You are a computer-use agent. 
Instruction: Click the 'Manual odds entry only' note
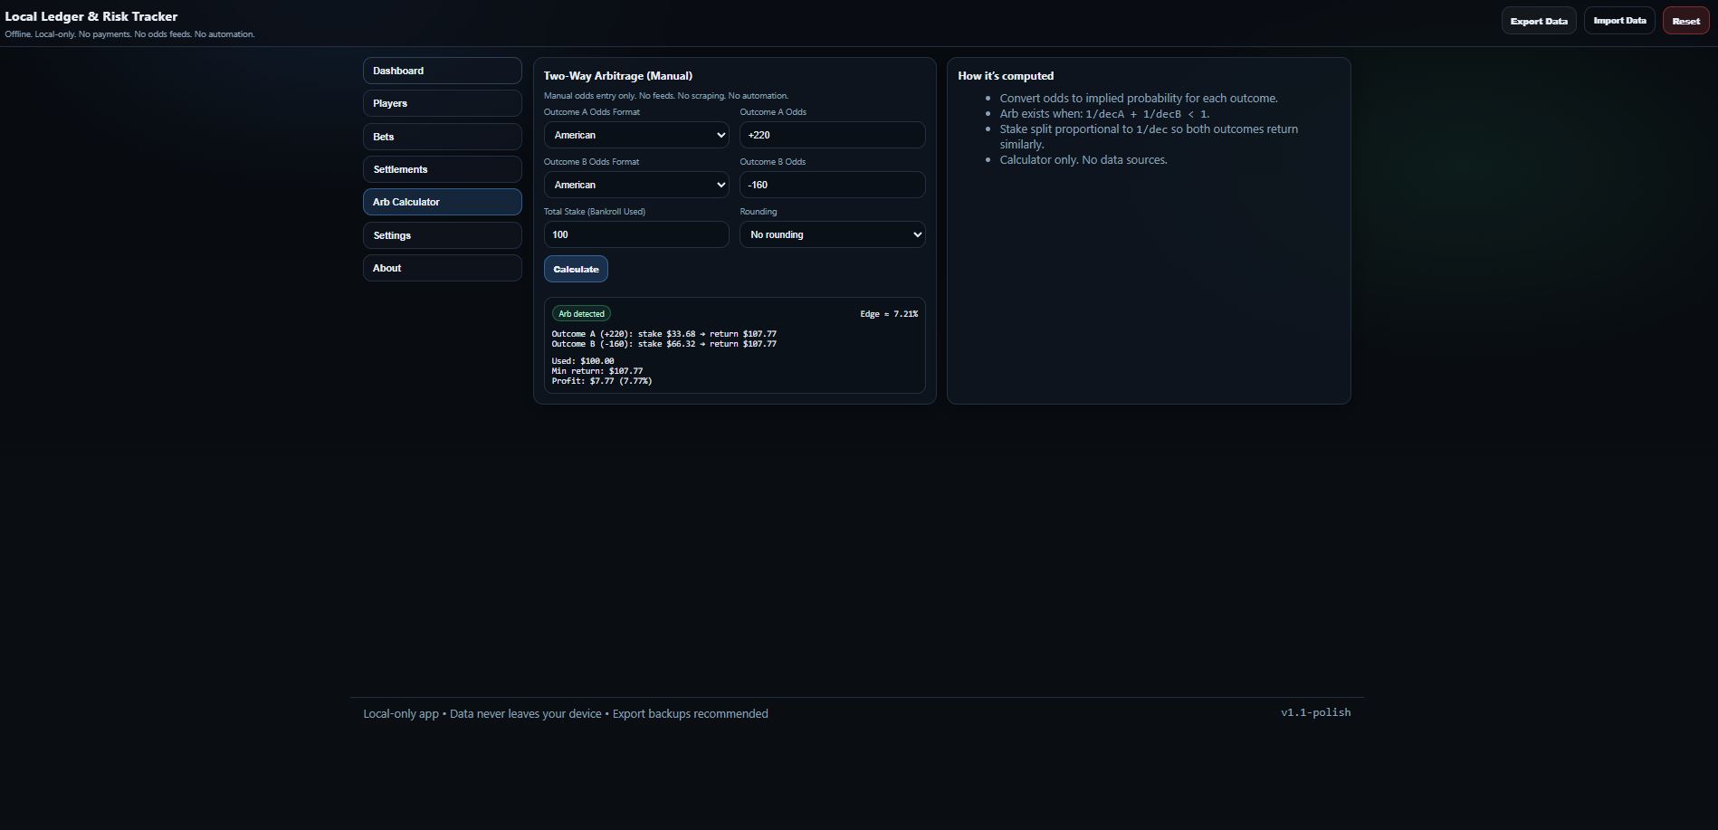[666, 96]
